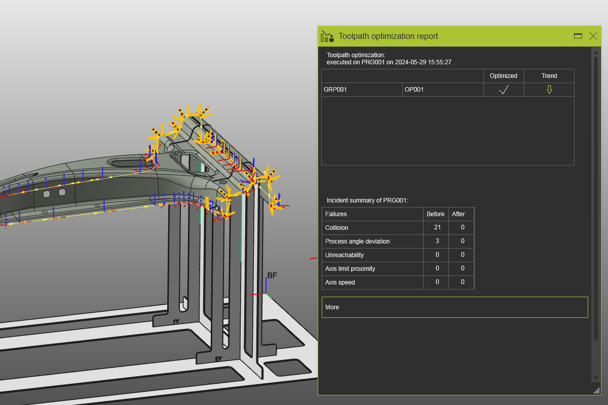Click the Optimized column header
Screen dimensions: 608x405
click(x=503, y=75)
